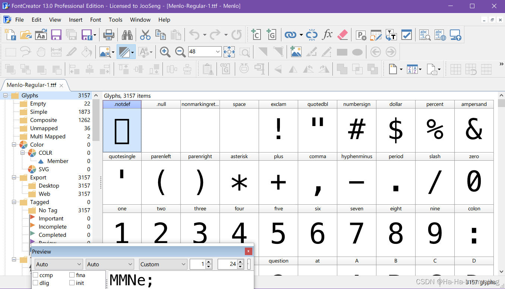Screen dimensions: 505x289
Task: Click the broken-link Decompose icon
Action: pyautogui.click(x=312, y=35)
